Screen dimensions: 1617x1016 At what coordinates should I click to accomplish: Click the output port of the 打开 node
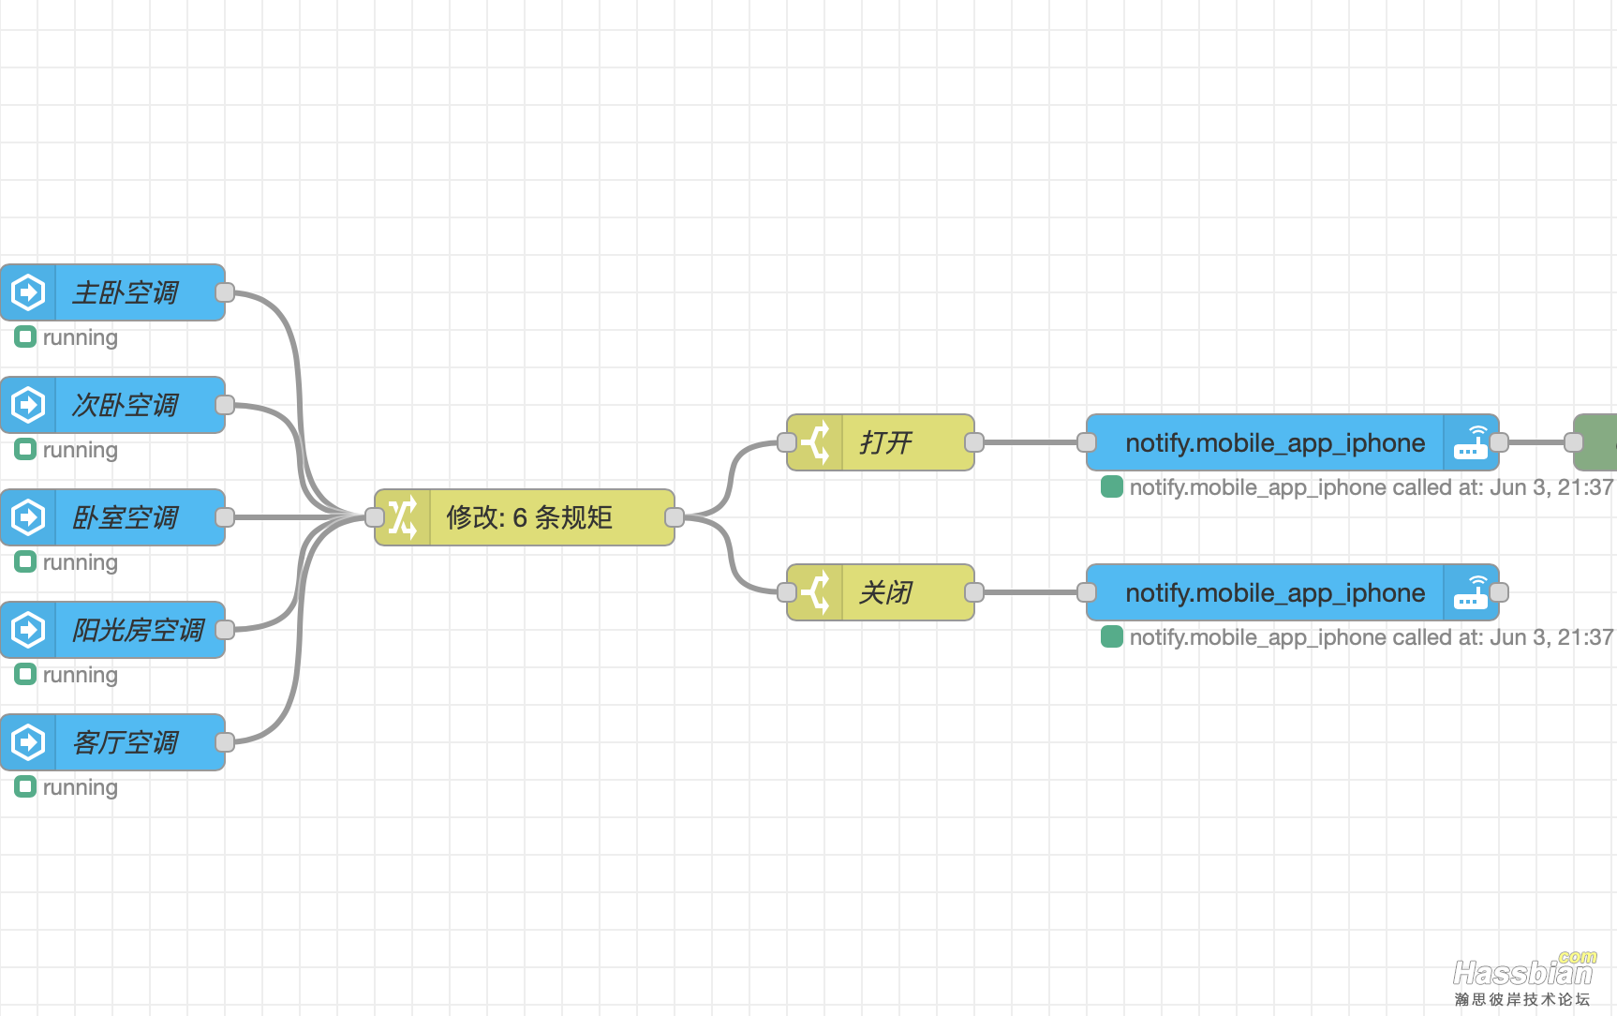(974, 442)
